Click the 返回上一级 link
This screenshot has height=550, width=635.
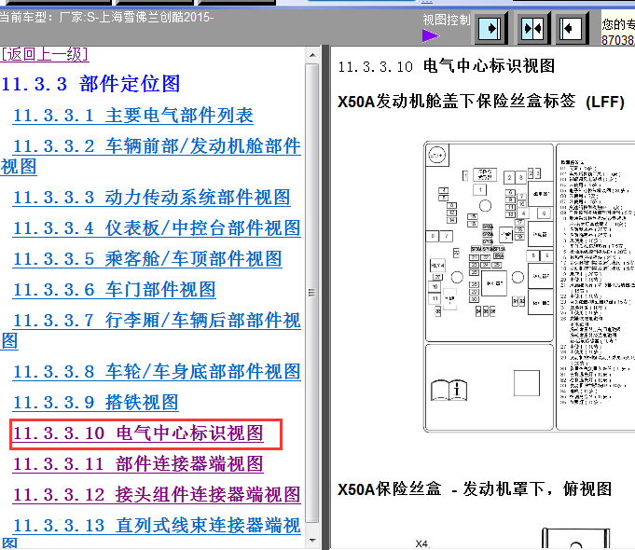click(x=45, y=54)
